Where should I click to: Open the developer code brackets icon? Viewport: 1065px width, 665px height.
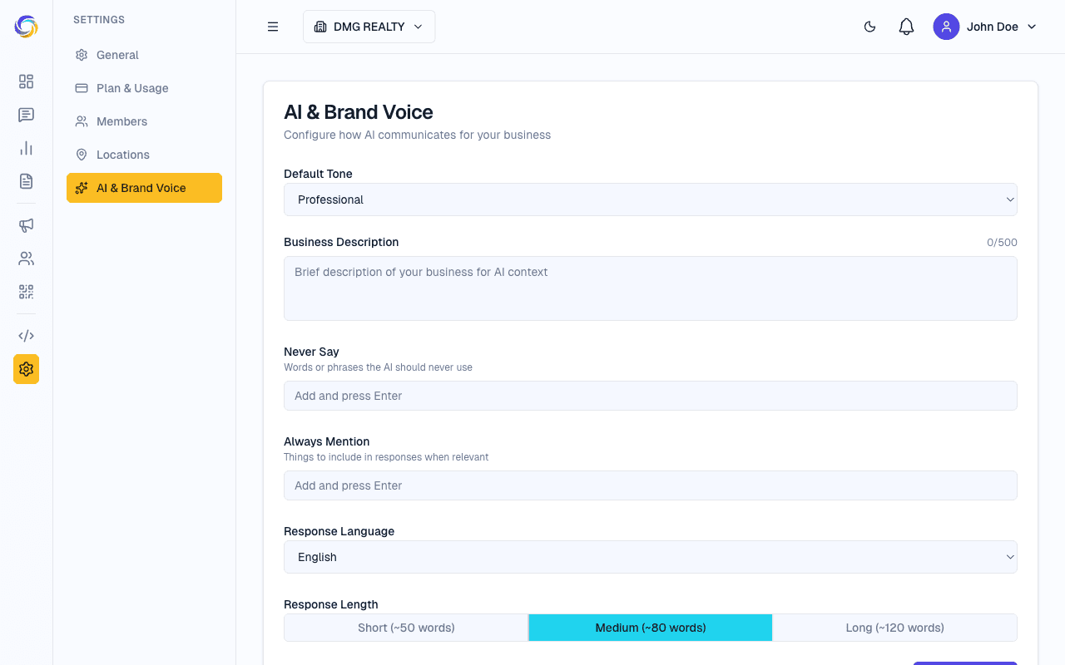26,336
